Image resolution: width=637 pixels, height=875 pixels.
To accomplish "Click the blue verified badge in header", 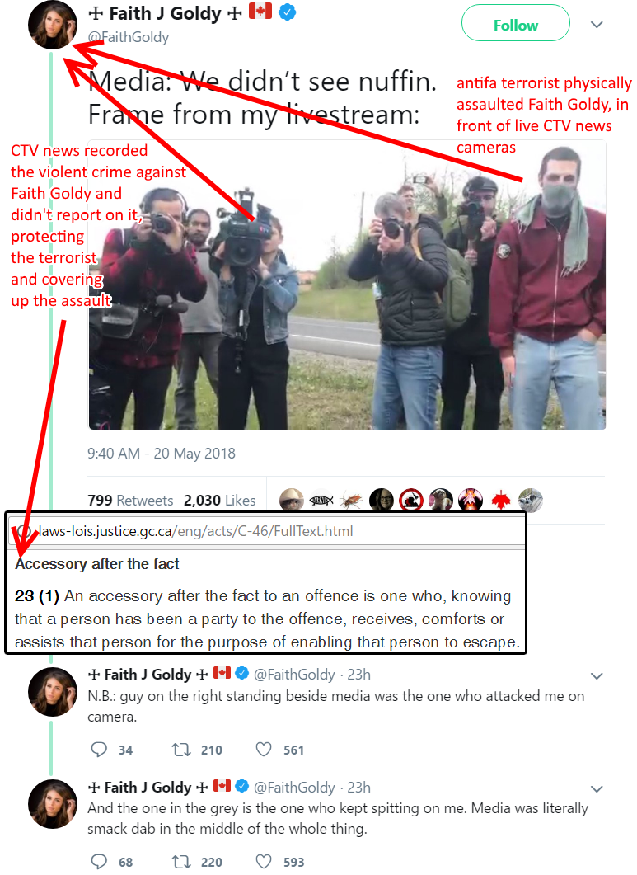I will [288, 12].
